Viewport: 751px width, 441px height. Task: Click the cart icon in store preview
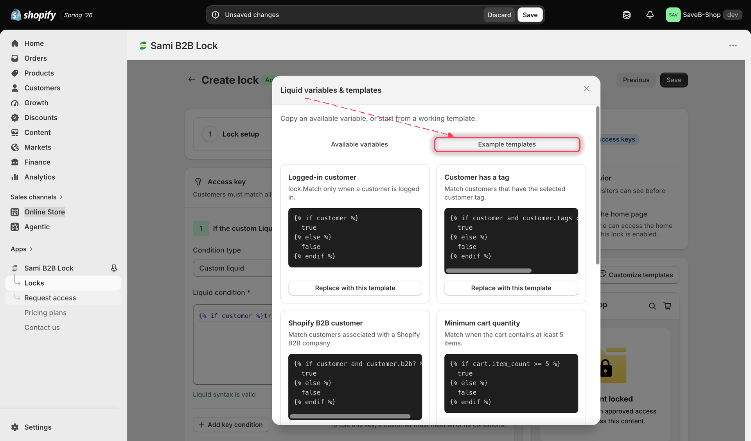tap(667, 306)
